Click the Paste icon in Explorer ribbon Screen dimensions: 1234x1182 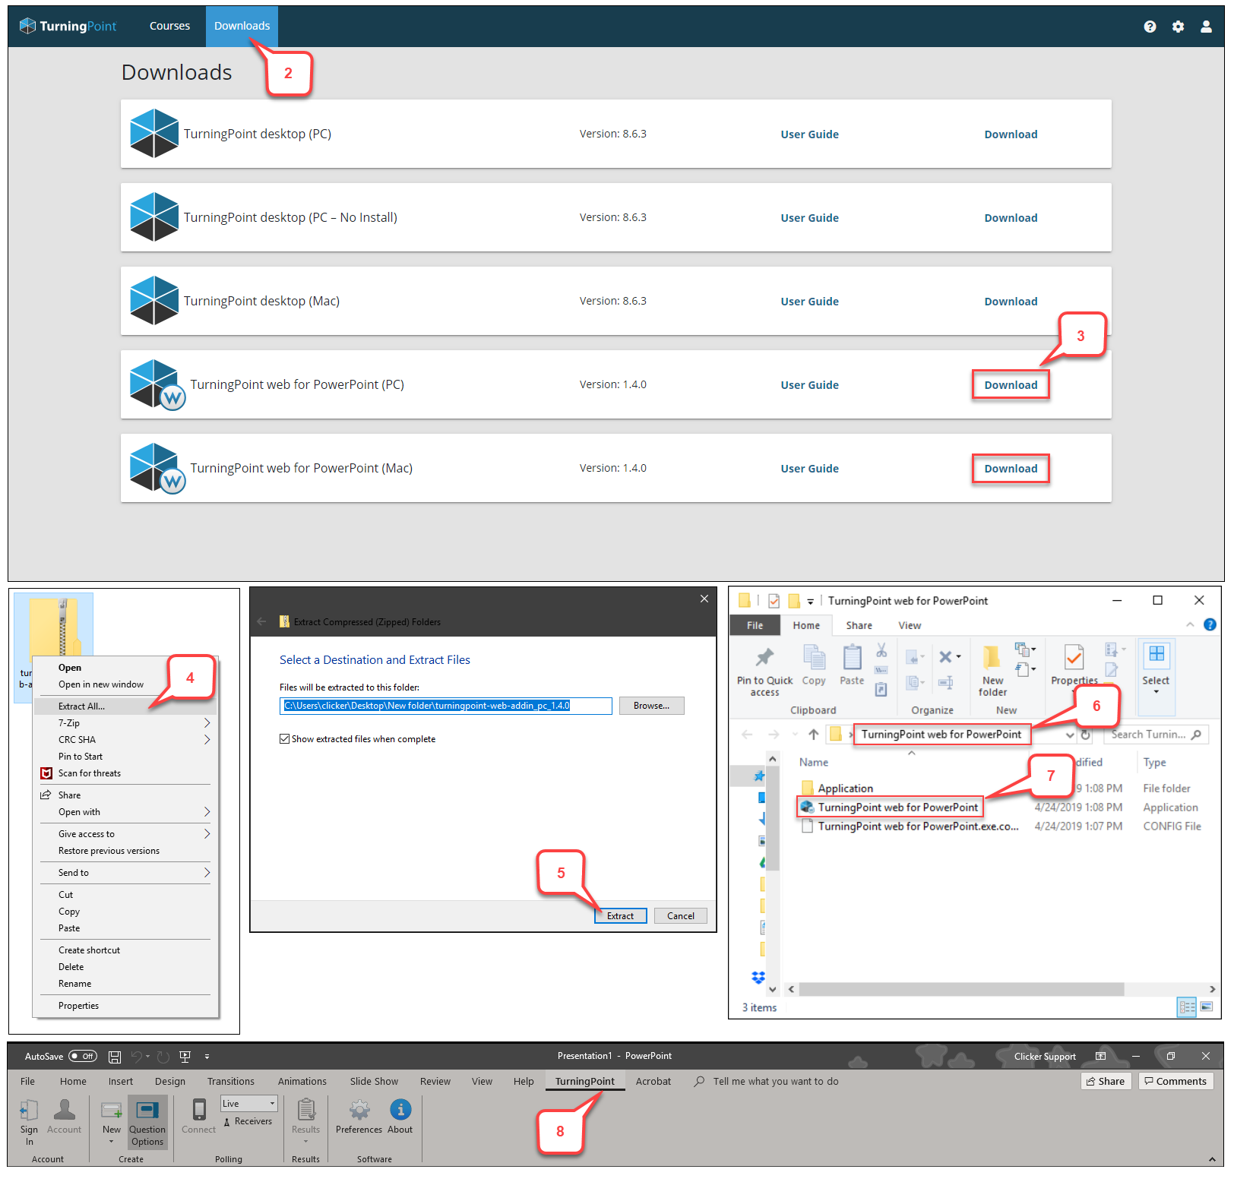click(852, 658)
